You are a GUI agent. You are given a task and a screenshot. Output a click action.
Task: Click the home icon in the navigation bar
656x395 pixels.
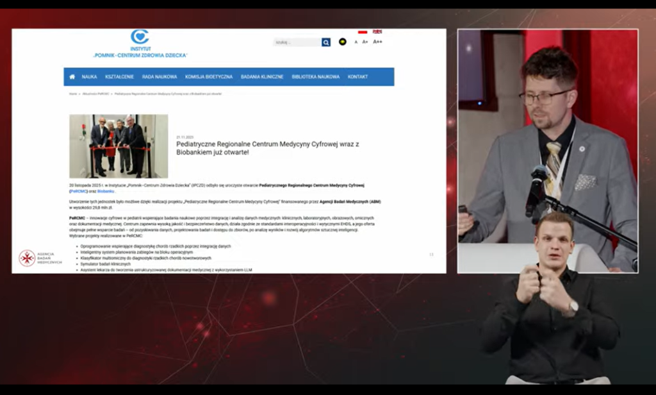(x=72, y=77)
